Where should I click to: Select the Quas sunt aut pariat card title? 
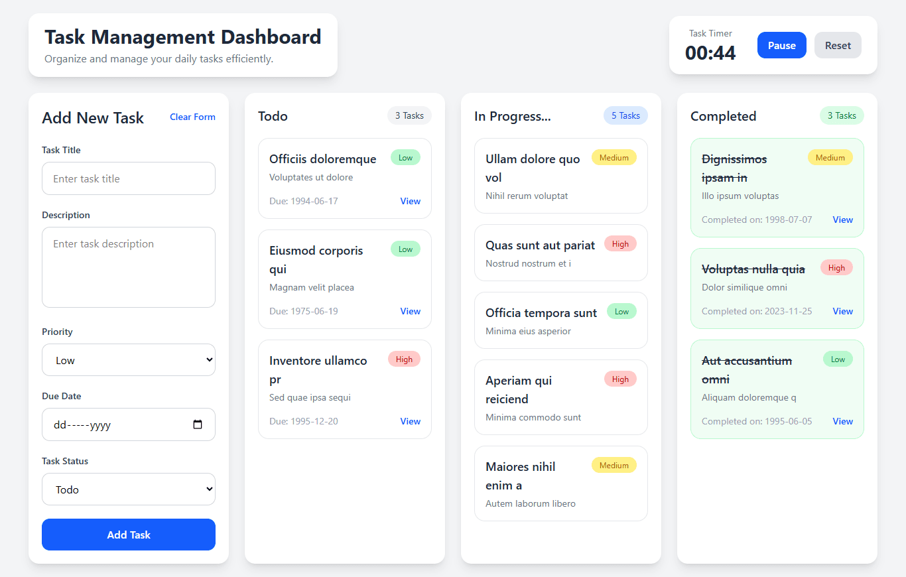click(x=540, y=245)
